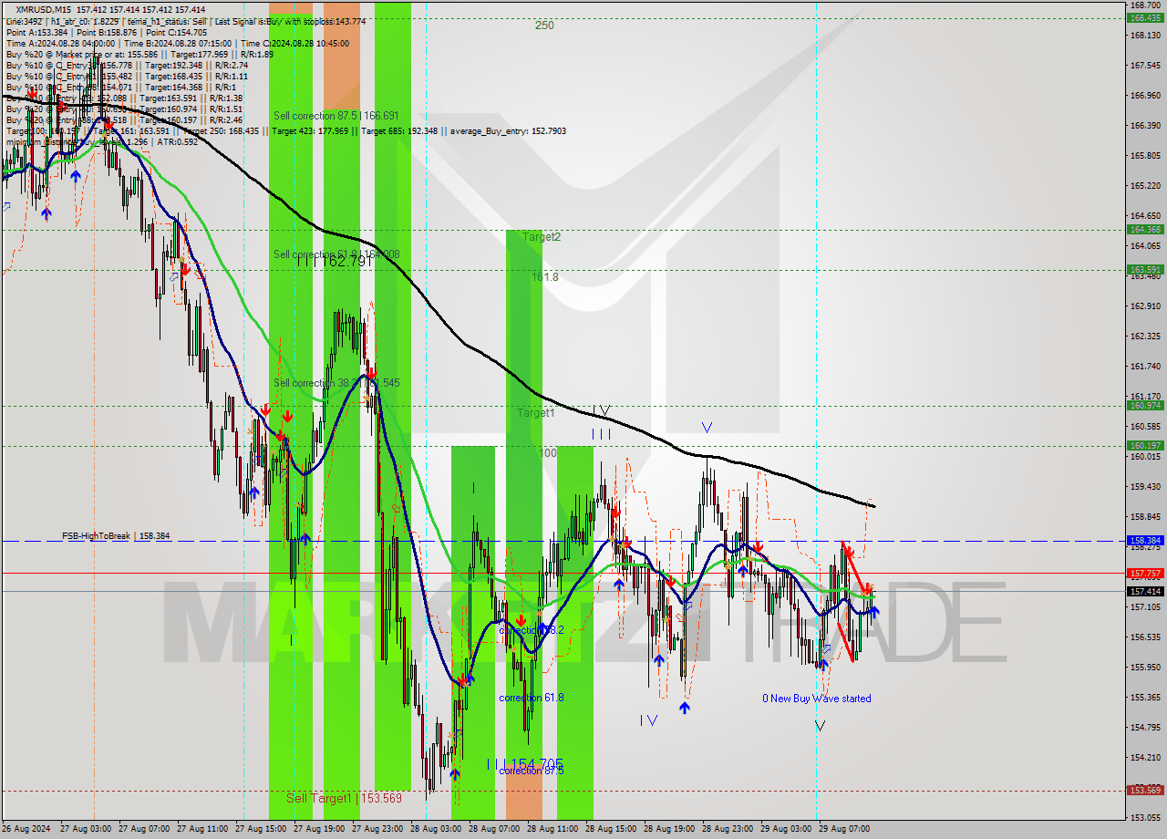Select the 28 Aug 03:00 time label
The height and width of the screenshot is (839, 1167).
click(x=436, y=829)
